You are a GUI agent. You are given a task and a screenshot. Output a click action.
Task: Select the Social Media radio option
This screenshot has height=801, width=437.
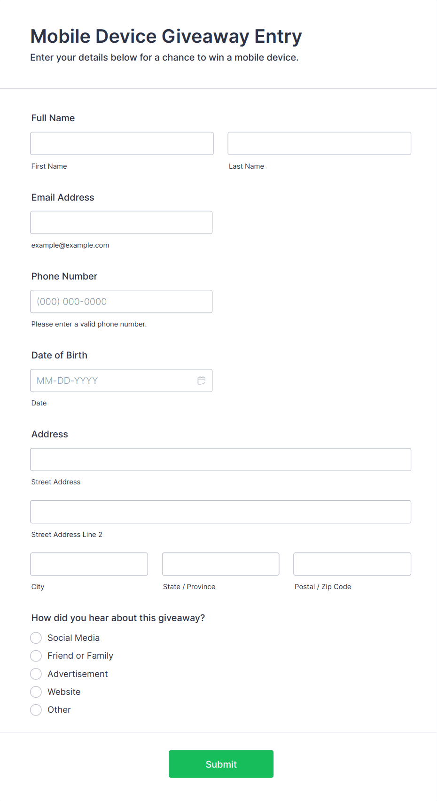tap(36, 638)
